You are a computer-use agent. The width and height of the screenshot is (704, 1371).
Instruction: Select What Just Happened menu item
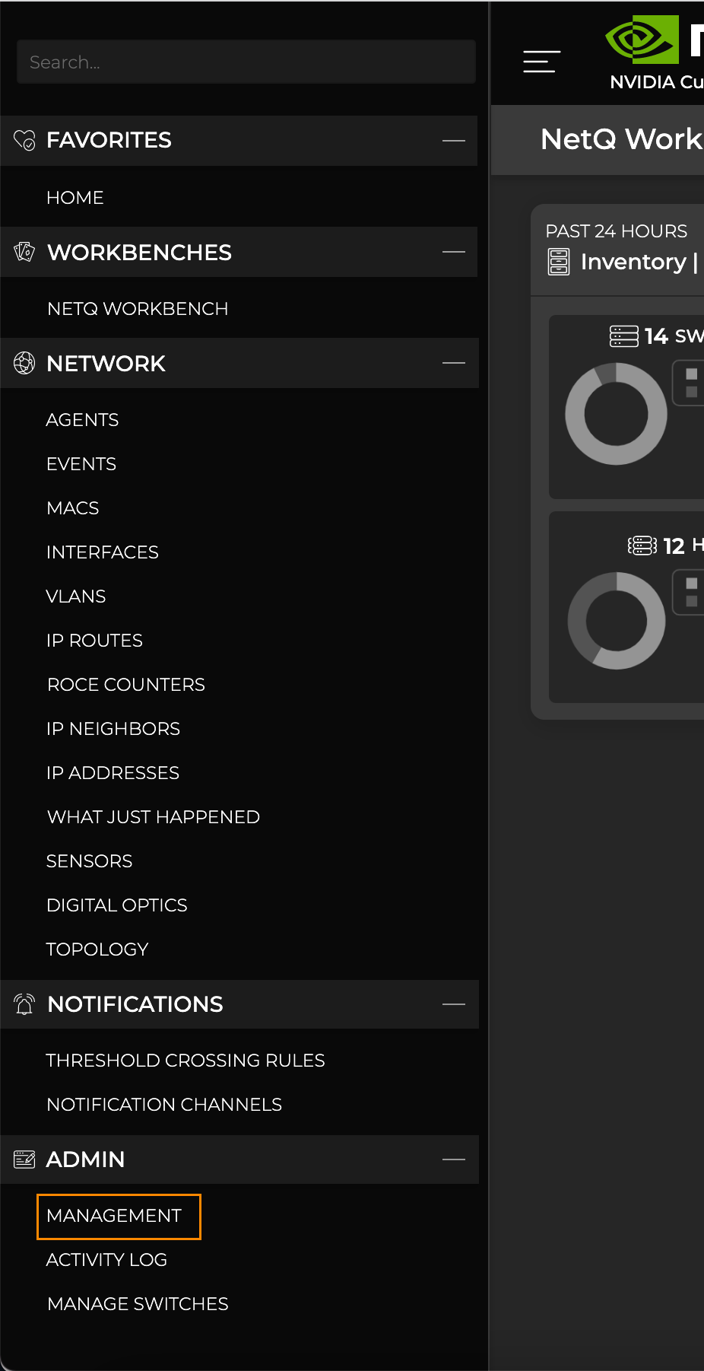pyautogui.click(x=154, y=817)
